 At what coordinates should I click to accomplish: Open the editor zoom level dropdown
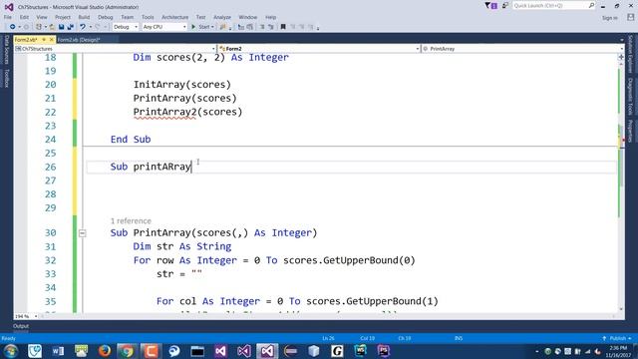click(26, 316)
